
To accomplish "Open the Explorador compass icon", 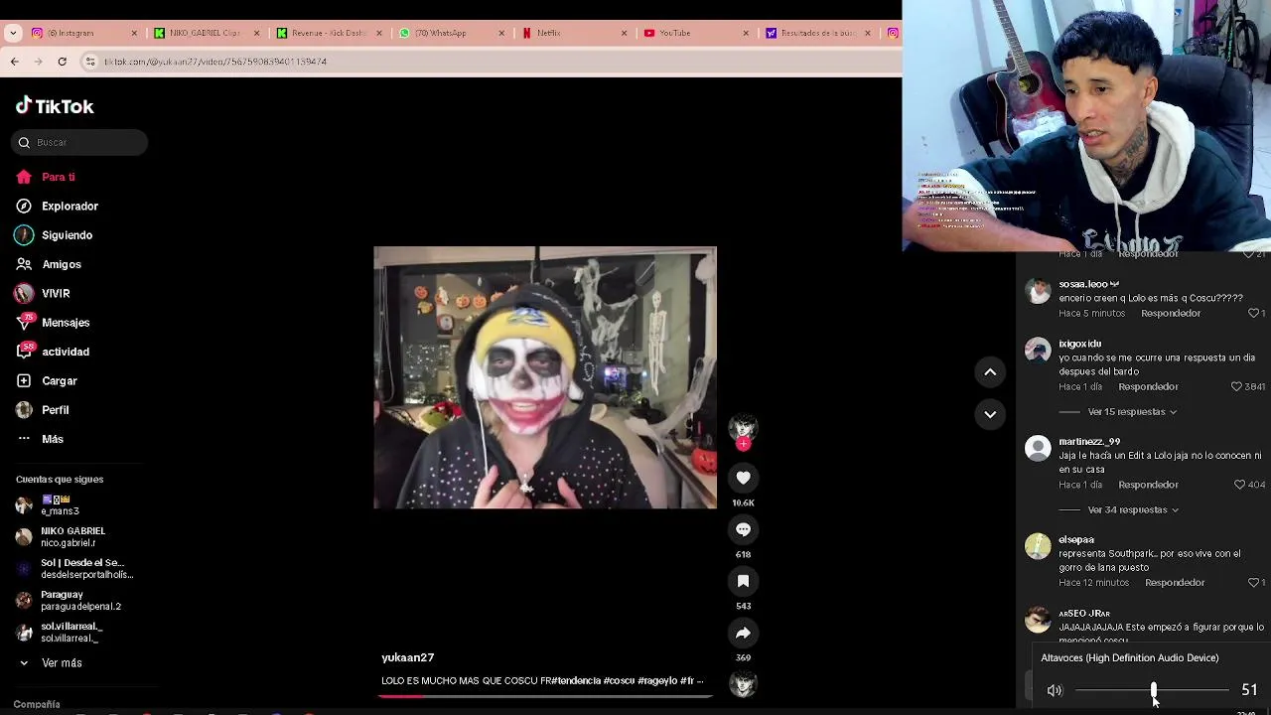I will tap(24, 206).
